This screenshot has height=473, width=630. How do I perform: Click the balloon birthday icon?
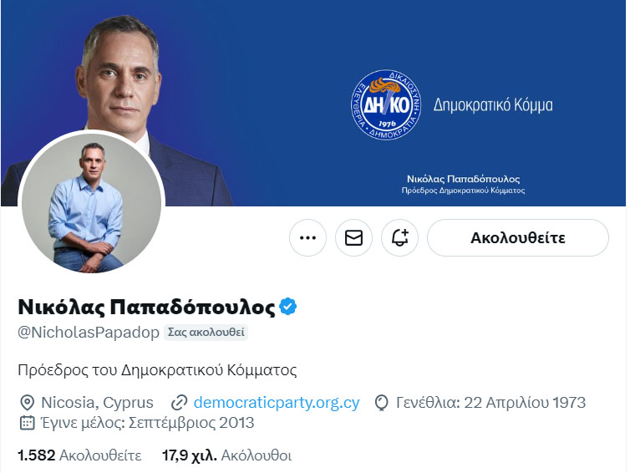381,403
